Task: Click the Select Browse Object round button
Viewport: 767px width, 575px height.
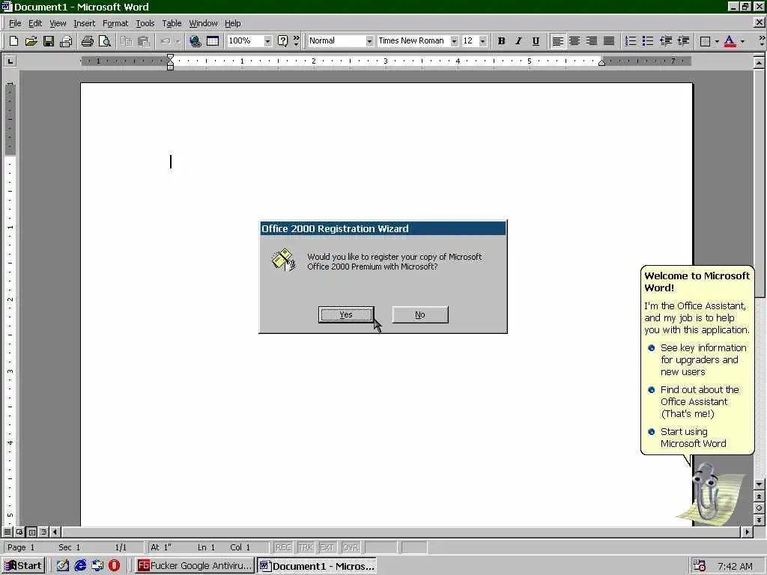Action: tap(759, 508)
